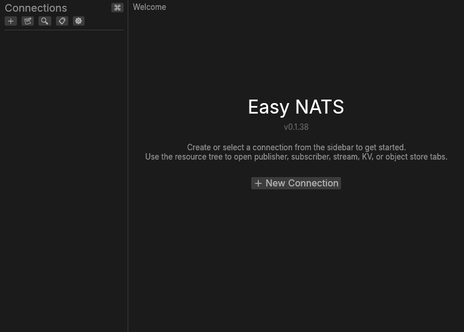
Task: Click the notepad-and-pencil edit icon
Action: tap(27, 21)
